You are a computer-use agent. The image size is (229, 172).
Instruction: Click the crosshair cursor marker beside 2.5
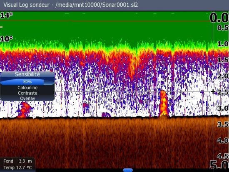point(213,92)
